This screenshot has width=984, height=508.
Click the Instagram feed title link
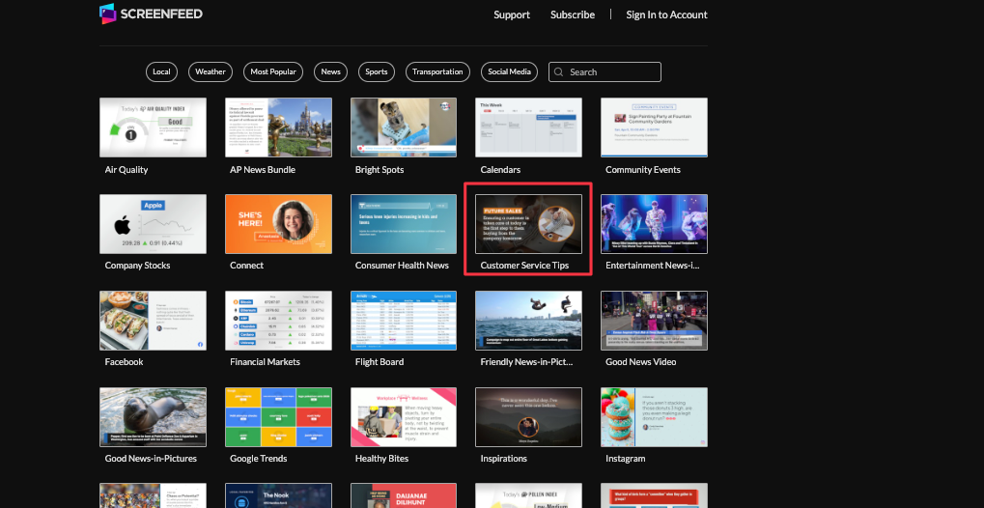pos(625,459)
